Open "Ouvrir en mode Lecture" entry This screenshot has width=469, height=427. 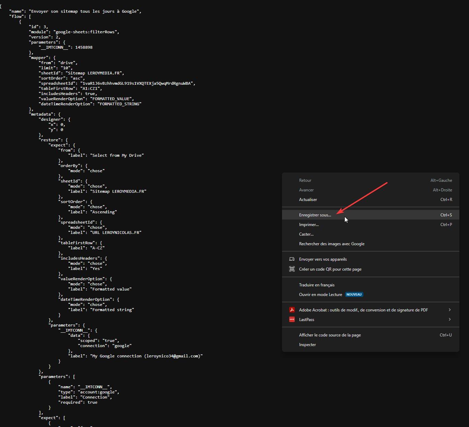[x=371, y=295]
